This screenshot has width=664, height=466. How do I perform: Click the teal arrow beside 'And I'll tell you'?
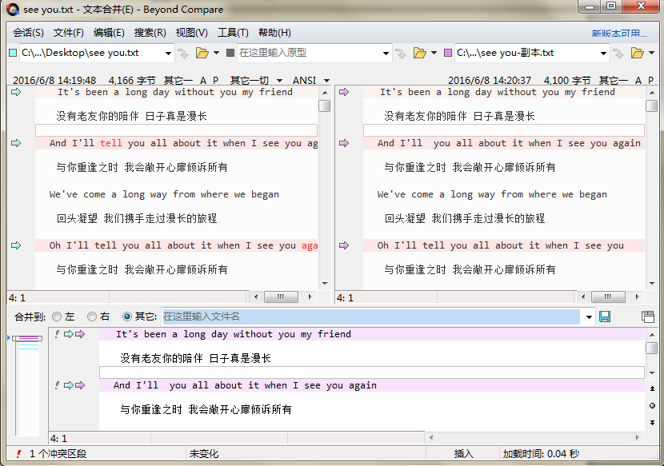click(16, 143)
